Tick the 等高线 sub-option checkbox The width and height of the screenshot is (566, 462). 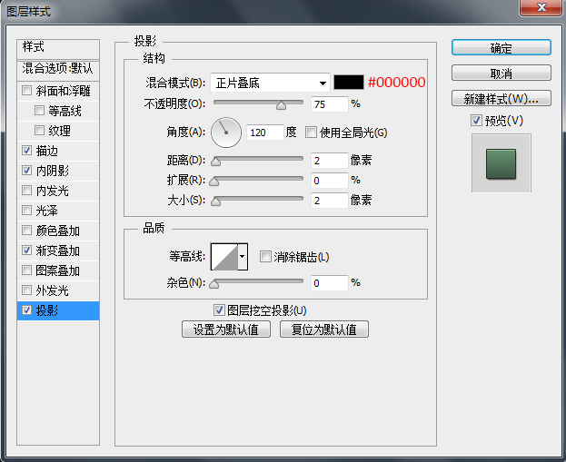[x=39, y=110]
